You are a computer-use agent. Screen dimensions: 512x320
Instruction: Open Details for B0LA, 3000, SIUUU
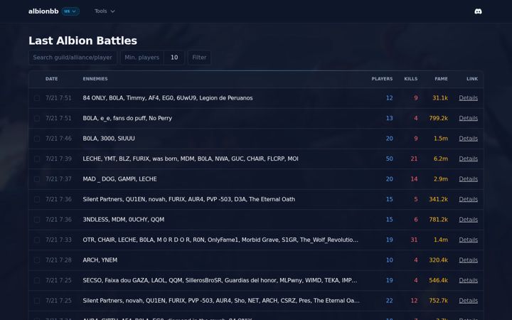(x=468, y=139)
